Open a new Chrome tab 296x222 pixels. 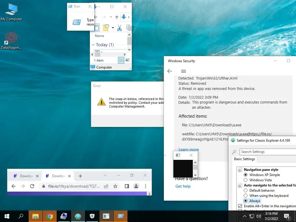pos(80,176)
